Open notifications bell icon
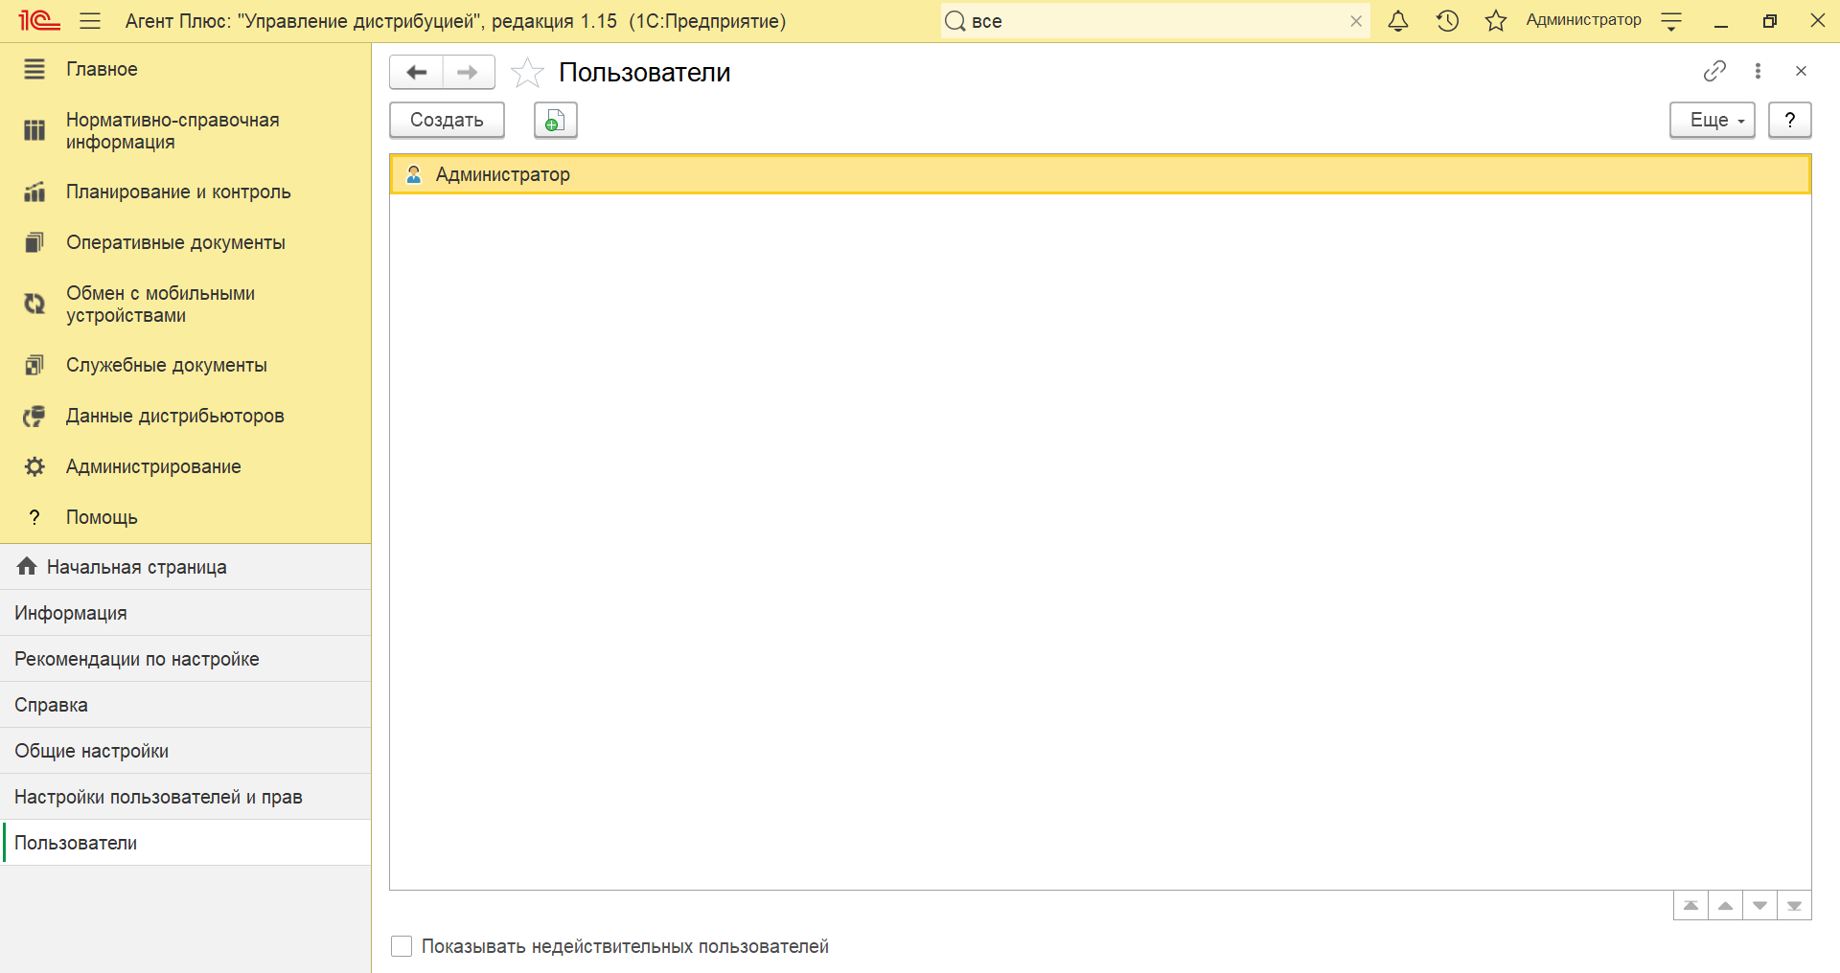The width and height of the screenshot is (1840, 973). pos(1398,20)
